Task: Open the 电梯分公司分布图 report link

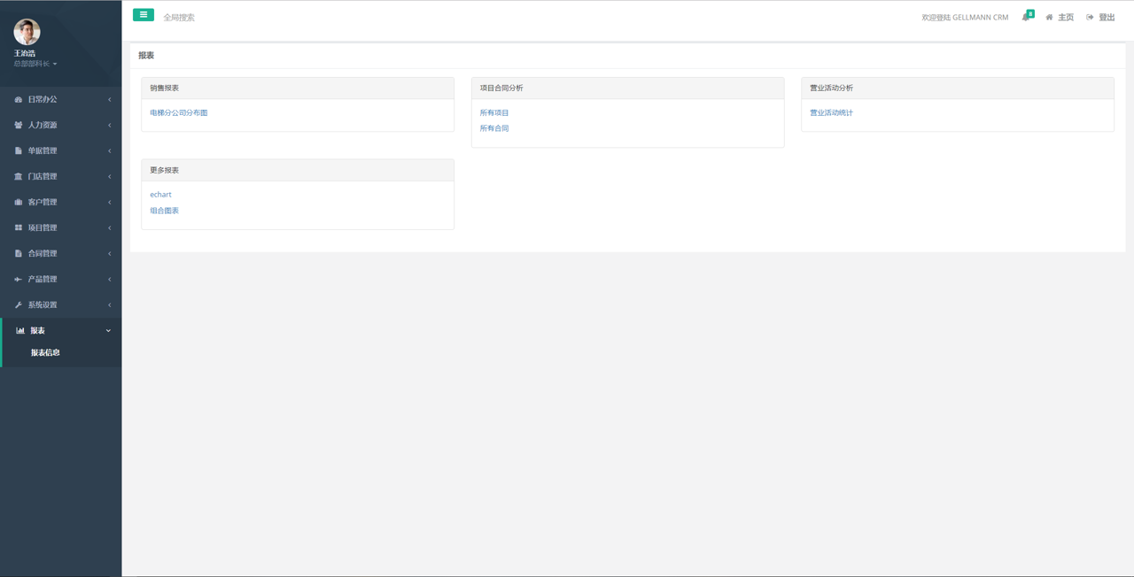Action: click(x=178, y=113)
